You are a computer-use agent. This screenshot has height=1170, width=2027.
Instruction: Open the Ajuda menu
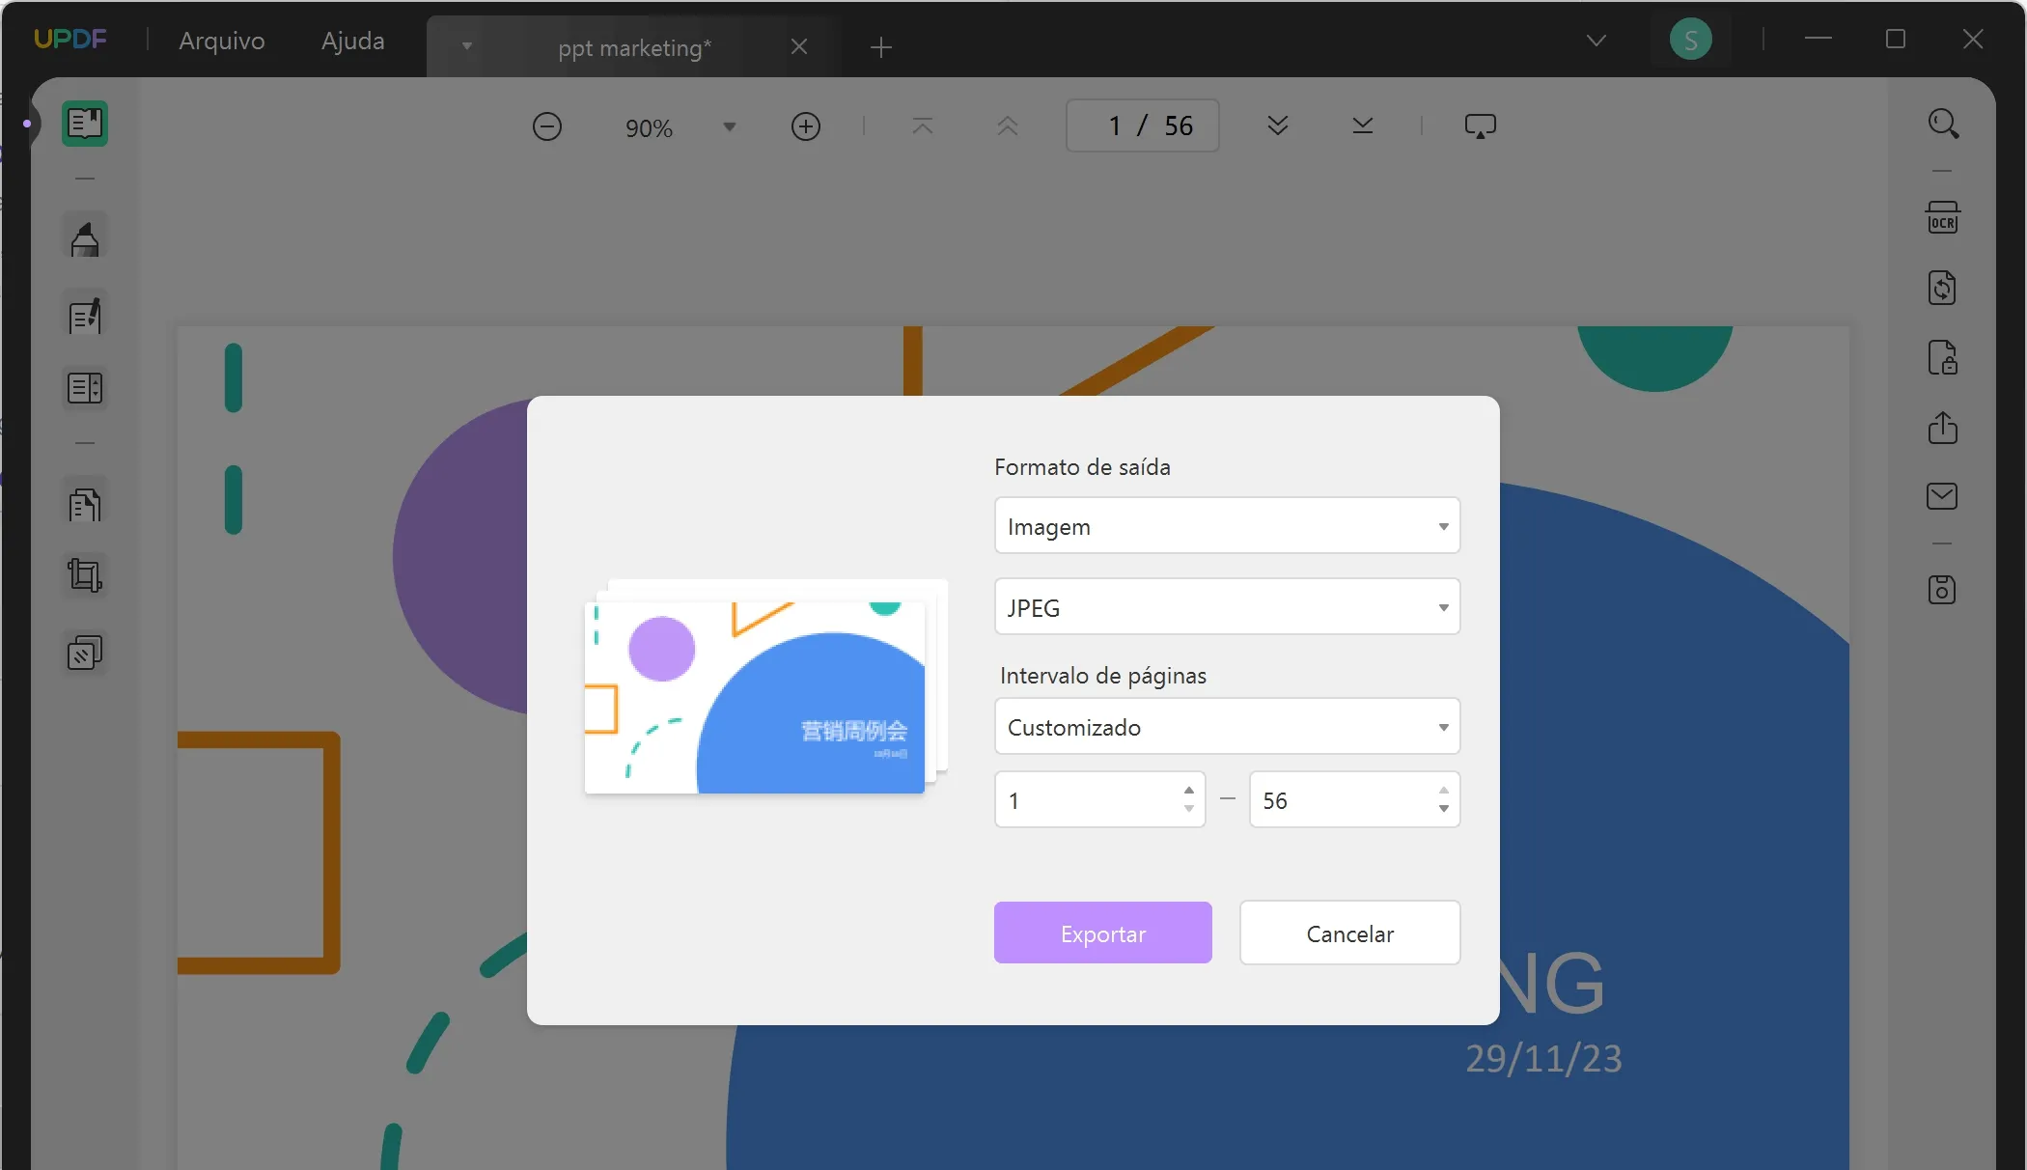tap(352, 41)
